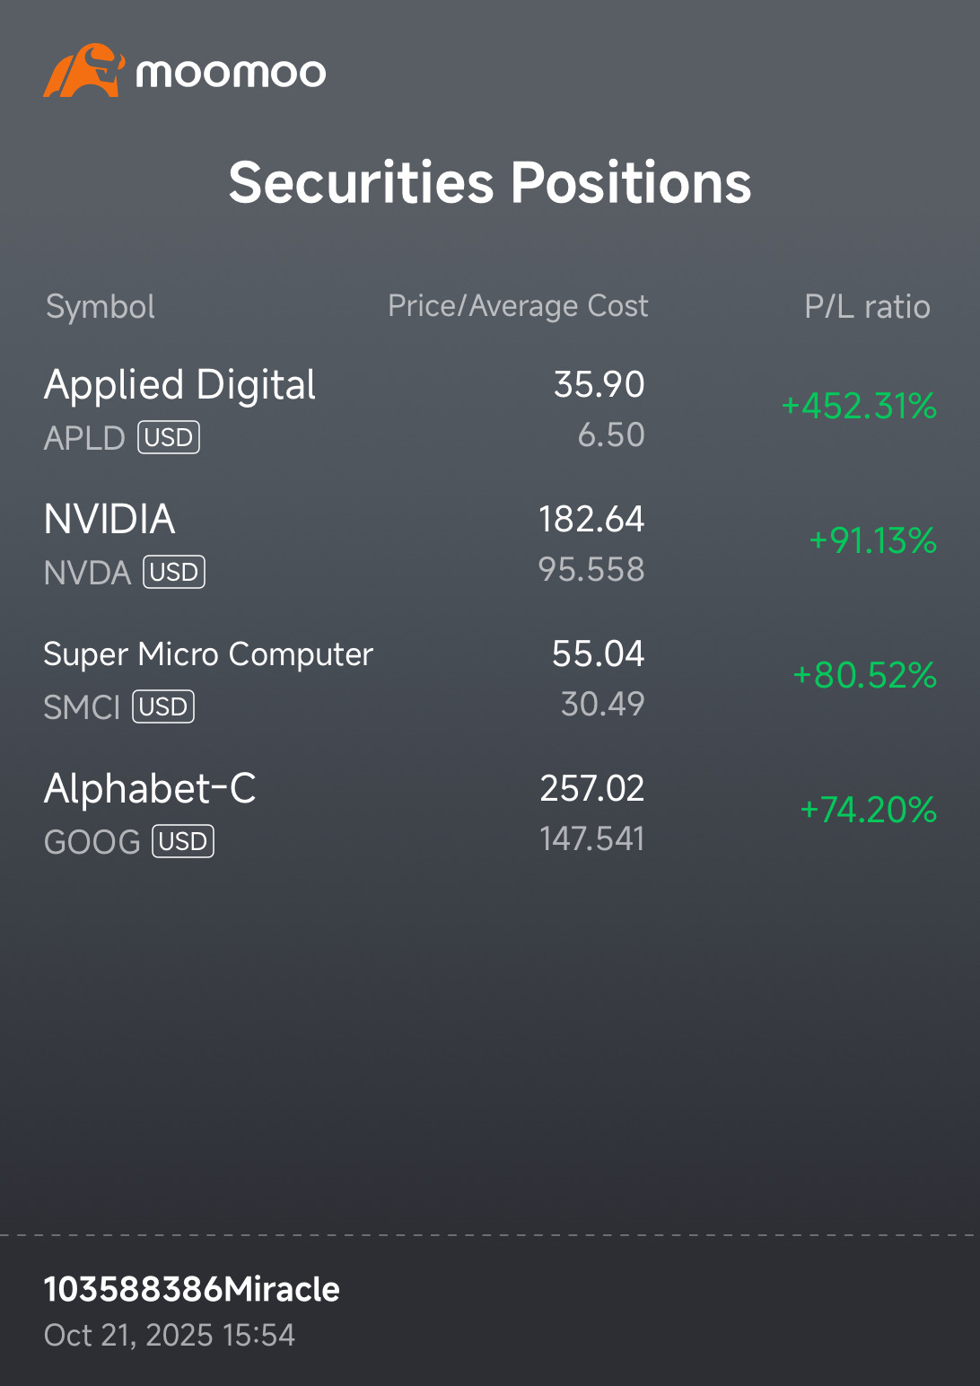Click the USD badge beside APLD

[169, 437]
